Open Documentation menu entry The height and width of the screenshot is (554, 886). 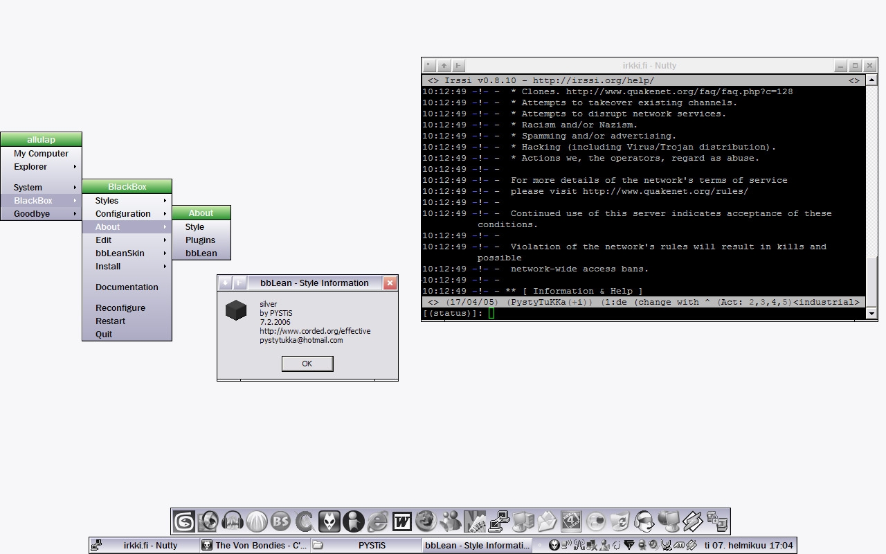(127, 287)
